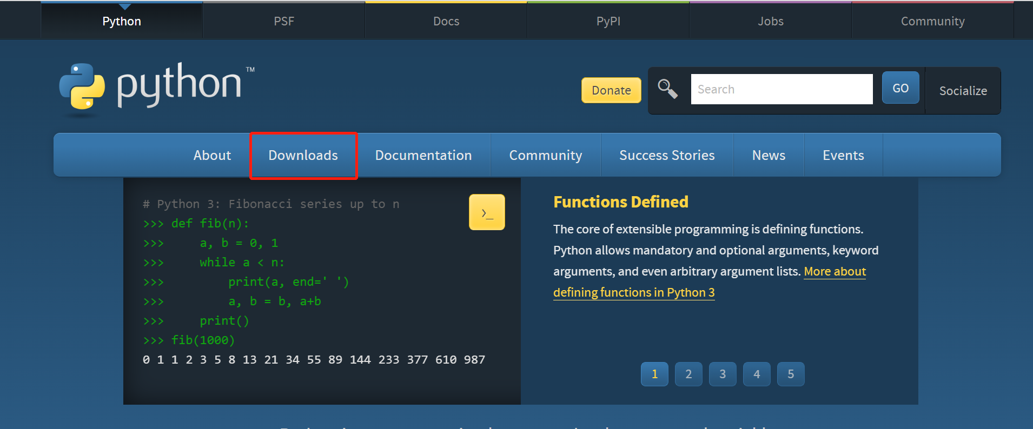1033x429 pixels.
Task: Follow 'defining functions in Python 3' link
Action: tap(634, 292)
